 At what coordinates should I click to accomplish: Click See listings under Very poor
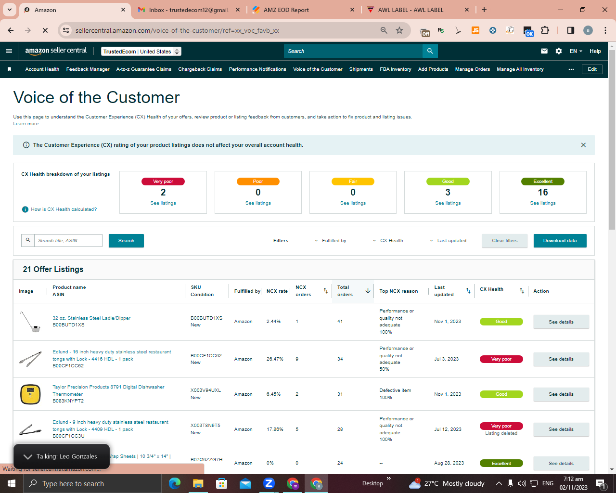163,203
